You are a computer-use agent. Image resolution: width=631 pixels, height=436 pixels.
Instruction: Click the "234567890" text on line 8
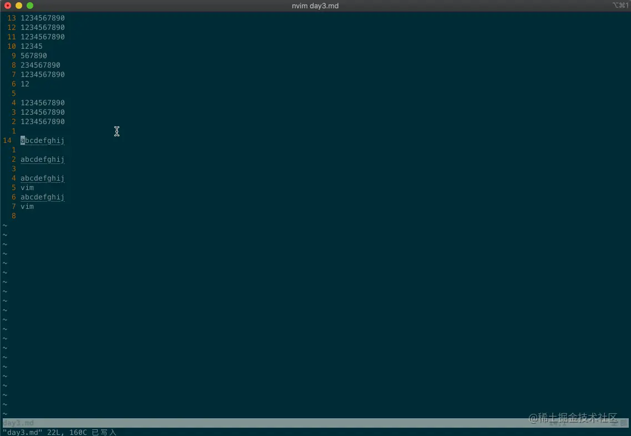[40, 65]
